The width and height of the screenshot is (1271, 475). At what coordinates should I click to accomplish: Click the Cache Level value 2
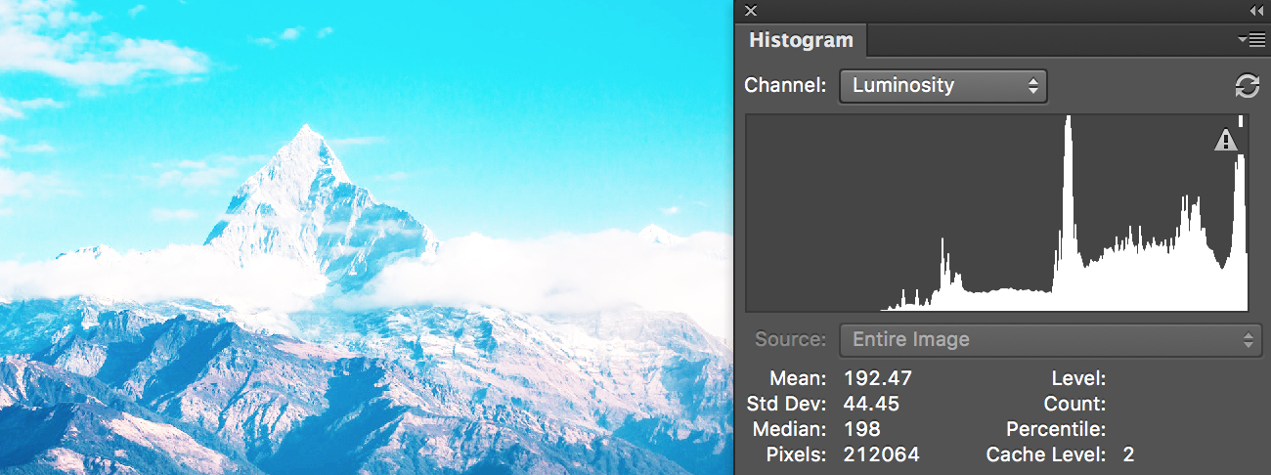[1128, 454]
